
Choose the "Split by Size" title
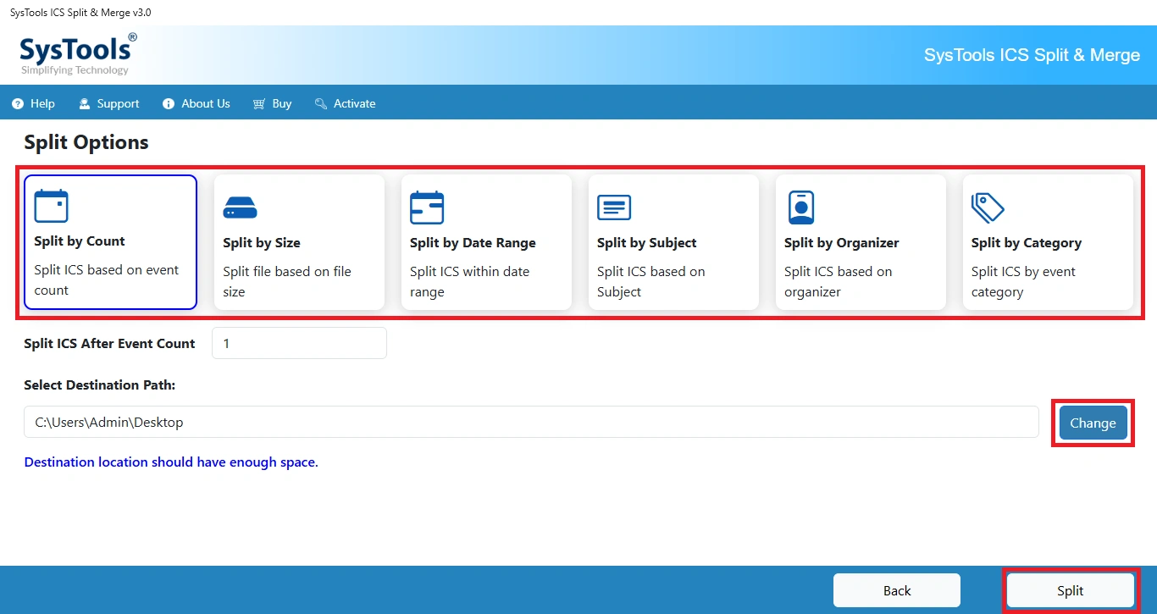click(262, 243)
